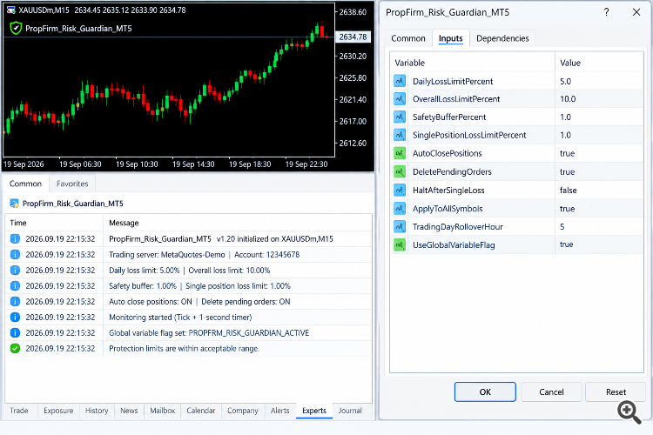
Task: Select the 'Protection limits are within acceptable range' message
Action: tap(184, 348)
